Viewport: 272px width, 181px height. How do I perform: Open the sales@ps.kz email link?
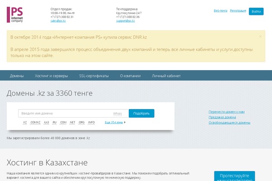pyautogui.click(x=58, y=21)
